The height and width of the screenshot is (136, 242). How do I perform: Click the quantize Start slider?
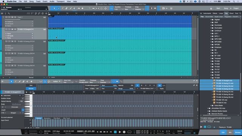[x=109, y=85]
